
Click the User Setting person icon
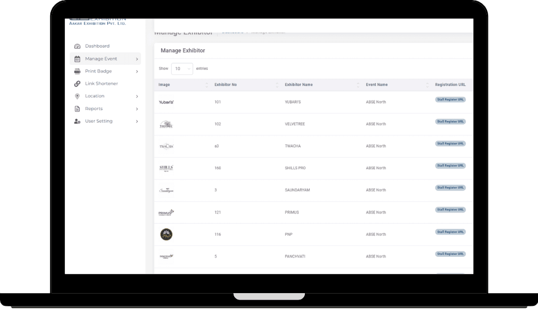click(77, 121)
